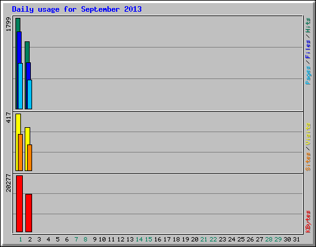Screen dimensions: 316x247
Task: Click day 12 on the x-axis
Action: (121, 240)
